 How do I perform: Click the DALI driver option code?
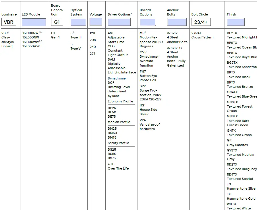pyautogui.click(x=111, y=59)
